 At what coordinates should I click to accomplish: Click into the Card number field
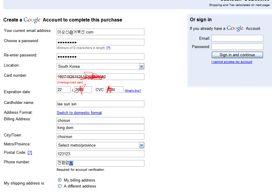100,77
